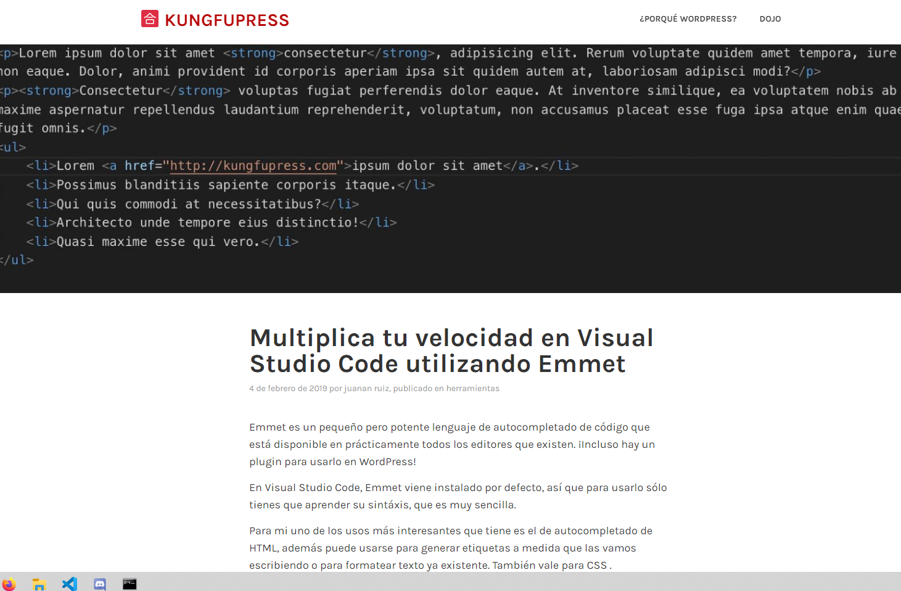Click the date '4 de febrero de 2019'

point(288,389)
